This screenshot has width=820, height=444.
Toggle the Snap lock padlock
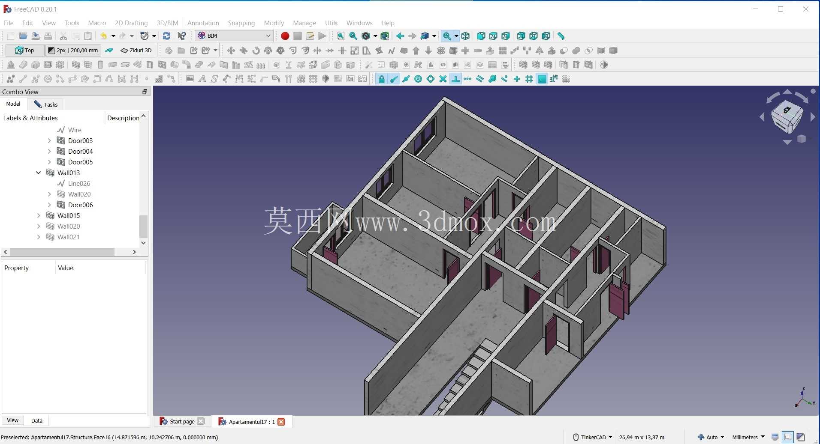pos(381,79)
